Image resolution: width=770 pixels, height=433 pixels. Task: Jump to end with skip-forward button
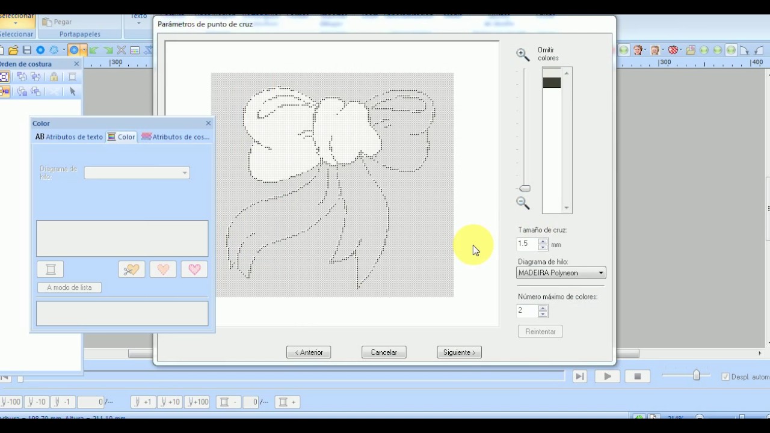tap(579, 376)
